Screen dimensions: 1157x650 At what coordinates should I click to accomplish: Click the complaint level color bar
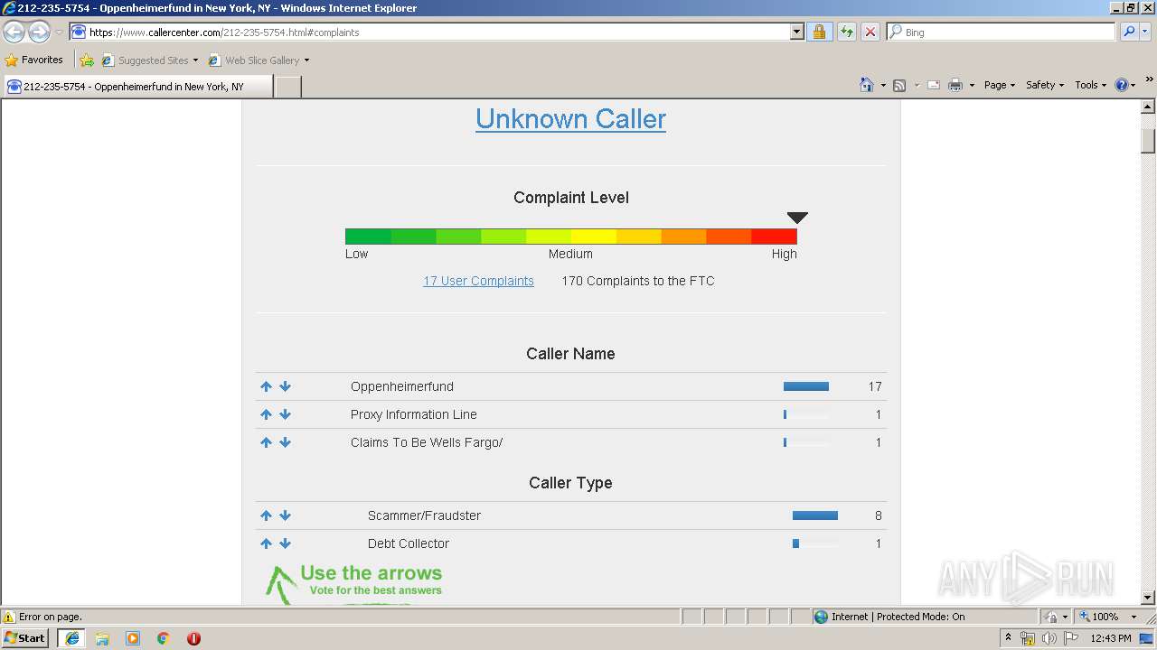(571, 237)
